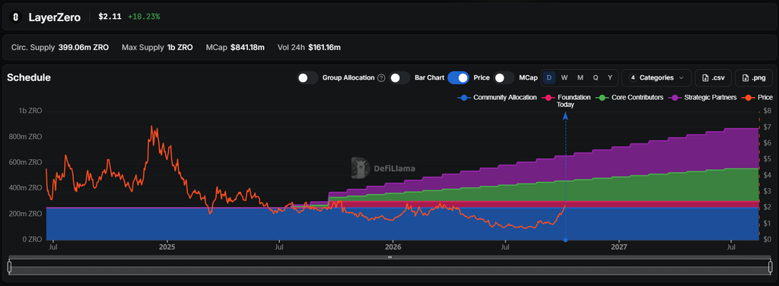Click the $8 price axis label
This screenshot has width=779, height=286.
[767, 111]
